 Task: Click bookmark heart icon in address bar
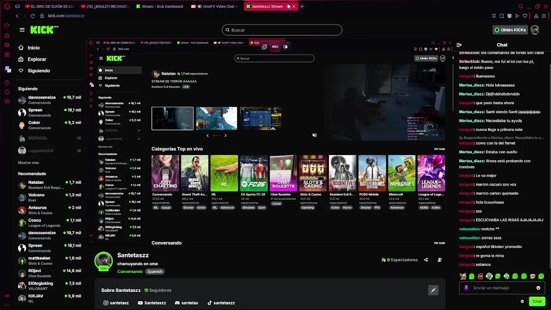tap(525, 16)
